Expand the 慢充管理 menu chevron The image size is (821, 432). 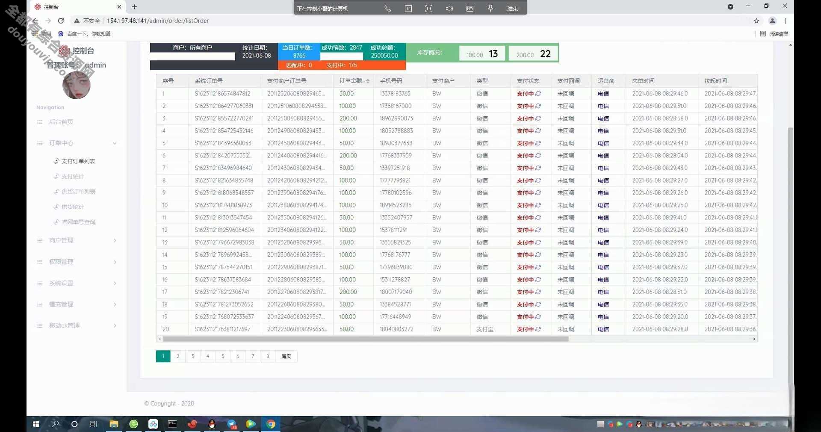tap(115, 305)
